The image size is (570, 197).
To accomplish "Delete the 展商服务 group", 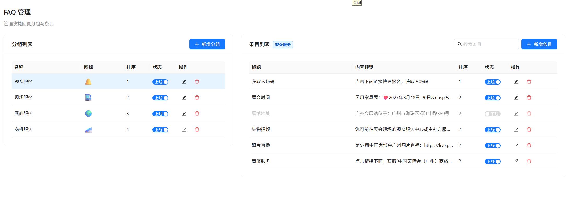I will coord(197,114).
